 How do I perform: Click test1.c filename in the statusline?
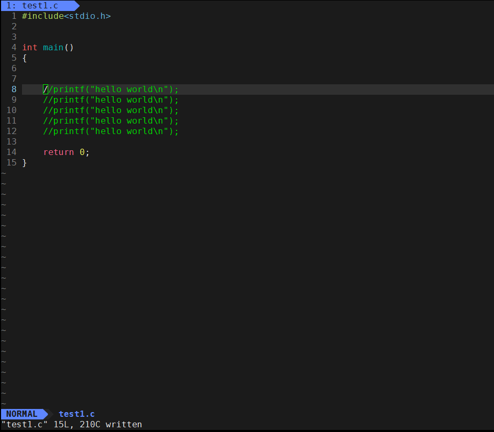click(76, 414)
